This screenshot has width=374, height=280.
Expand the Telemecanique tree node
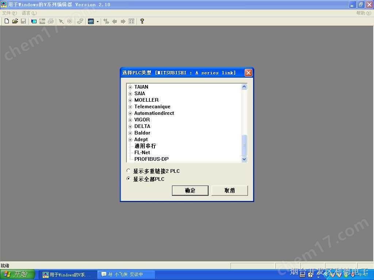pos(130,107)
